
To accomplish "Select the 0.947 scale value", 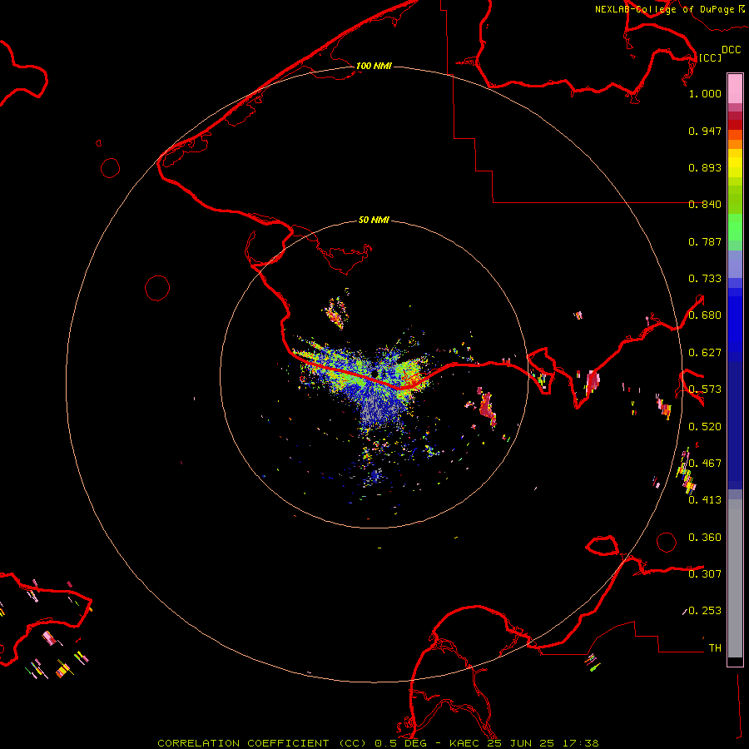I will pyautogui.click(x=705, y=131).
